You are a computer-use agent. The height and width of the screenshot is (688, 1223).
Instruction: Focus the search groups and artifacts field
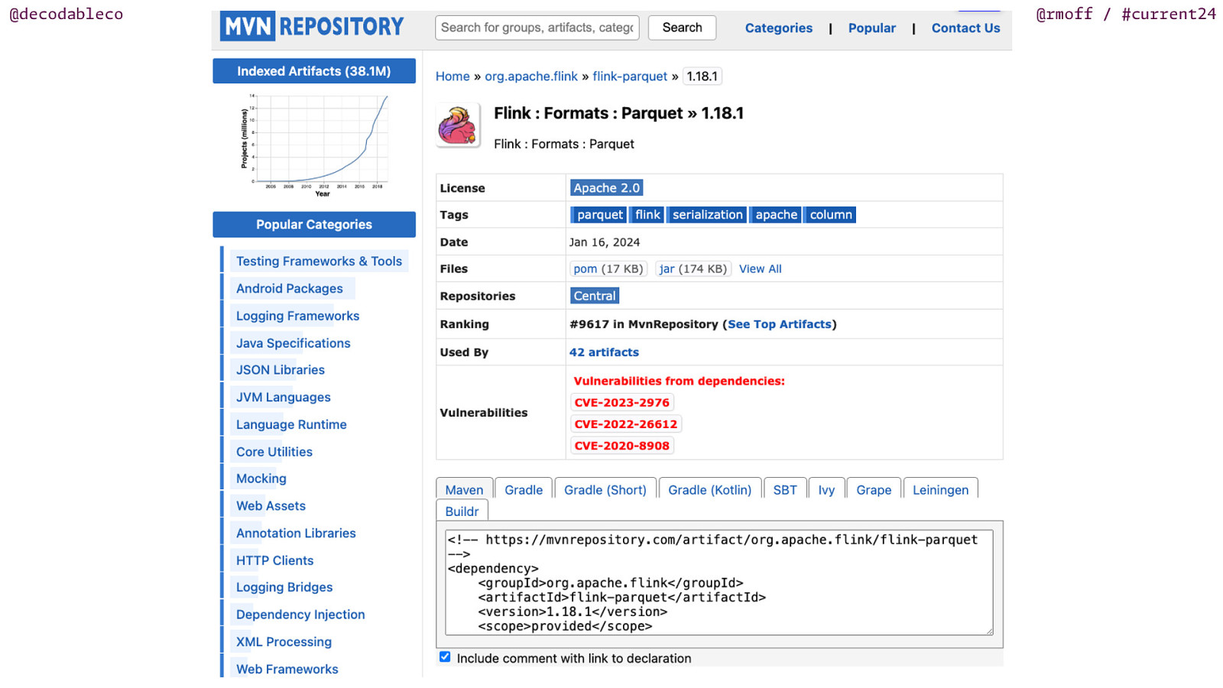click(537, 28)
